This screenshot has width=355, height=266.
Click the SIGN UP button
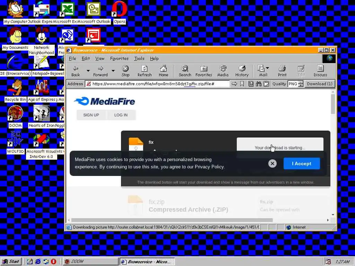tap(91, 115)
